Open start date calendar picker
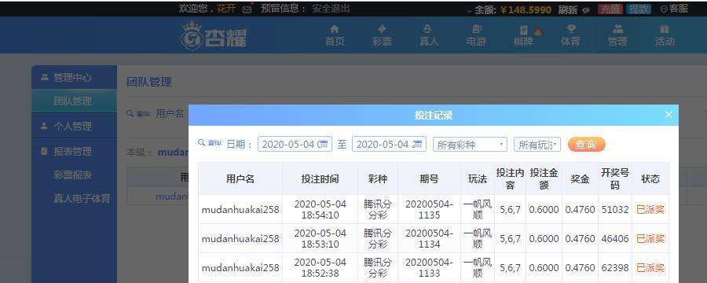This screenshot has height=283, width=707. (324, 144)
